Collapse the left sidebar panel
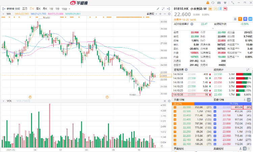 pyautogui.click(x=2, y=8)
